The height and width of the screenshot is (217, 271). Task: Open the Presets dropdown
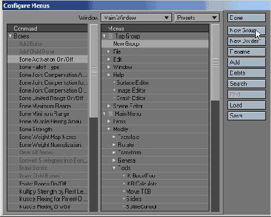click(x=197, y=18)
